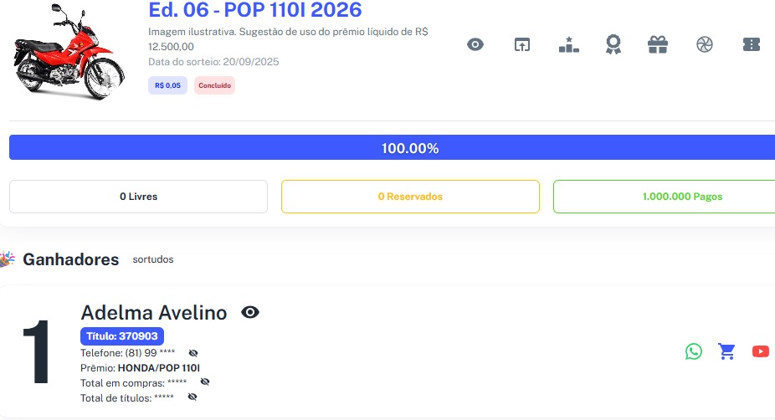Click the spinning wheel aperture icon
The image size is (775, 420).
[705, 45]
